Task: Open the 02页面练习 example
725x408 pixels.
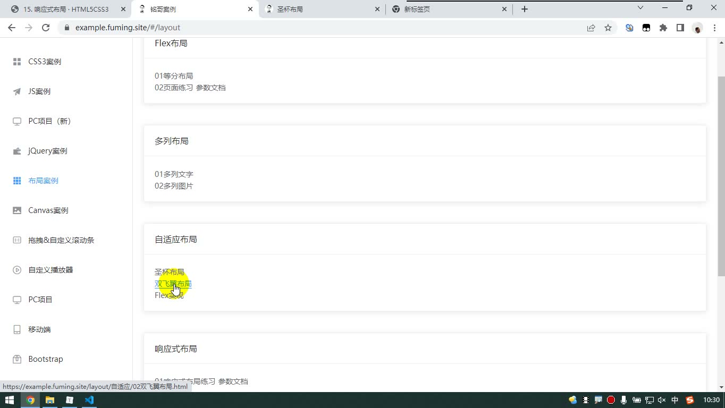Action: coord(174,88)
